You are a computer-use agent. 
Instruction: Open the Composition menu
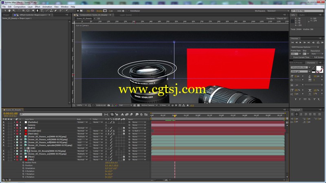click(x=20, y=7)
